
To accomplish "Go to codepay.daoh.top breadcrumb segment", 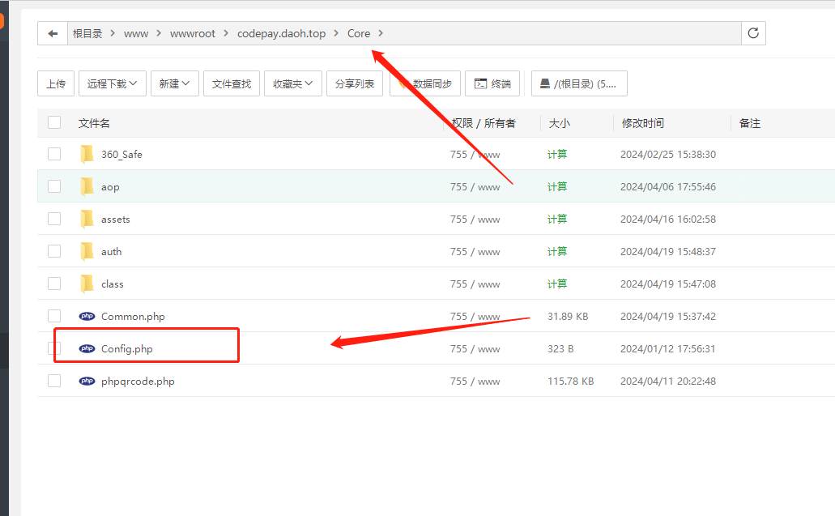I will click(x=281, y=33).
